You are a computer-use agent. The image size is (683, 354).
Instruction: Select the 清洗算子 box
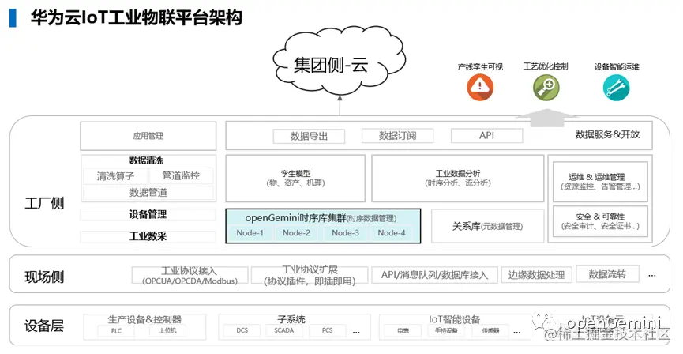click(115, 176)
